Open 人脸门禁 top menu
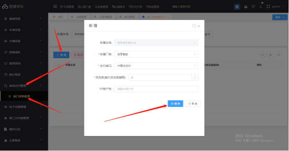 (x=84, y=7)
